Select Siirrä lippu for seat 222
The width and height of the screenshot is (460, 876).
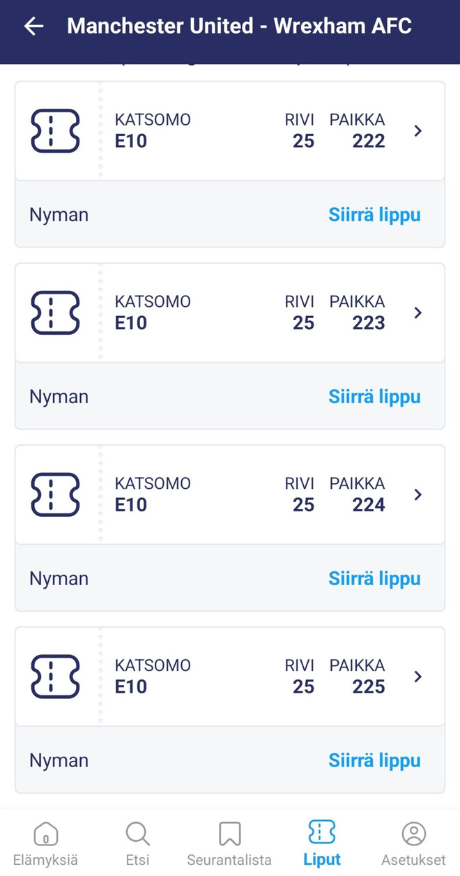click(x=374, y=215)
